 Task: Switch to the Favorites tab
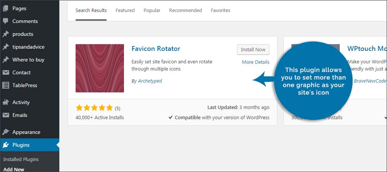(x=221, y=10)
